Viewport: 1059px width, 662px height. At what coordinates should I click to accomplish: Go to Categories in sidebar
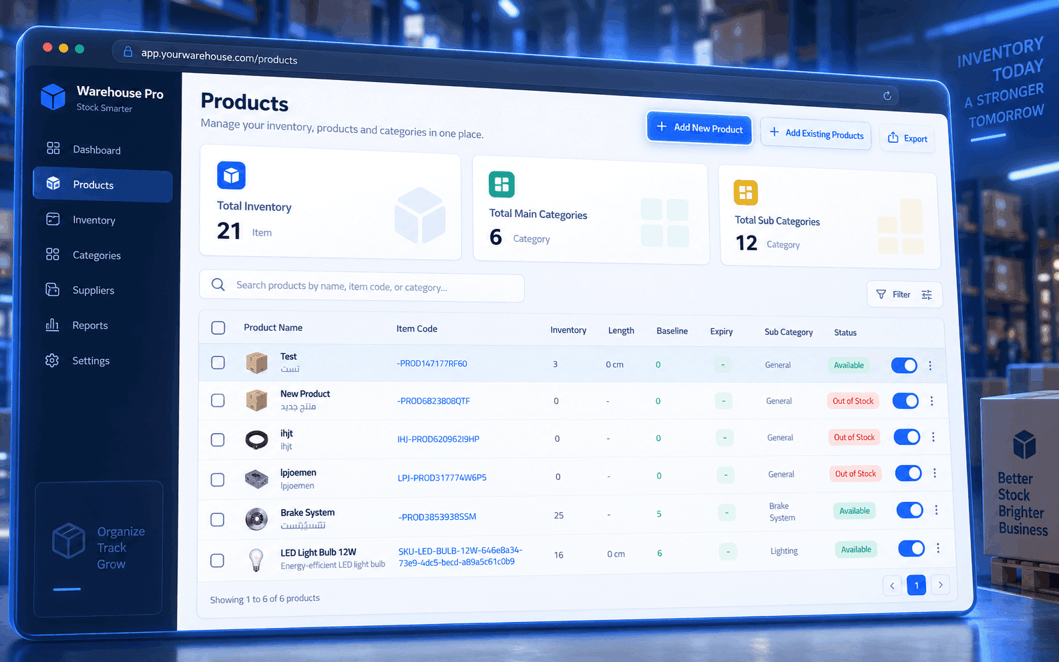click(x=97, y=255)
